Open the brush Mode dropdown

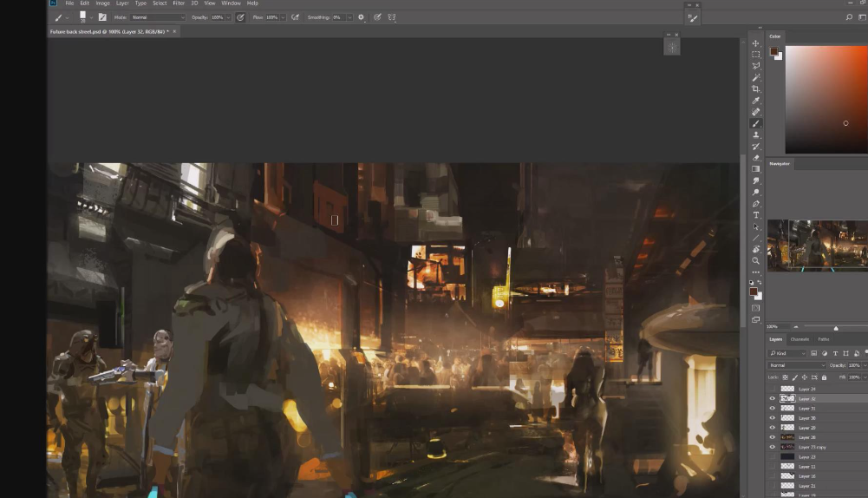coord(158,17)
